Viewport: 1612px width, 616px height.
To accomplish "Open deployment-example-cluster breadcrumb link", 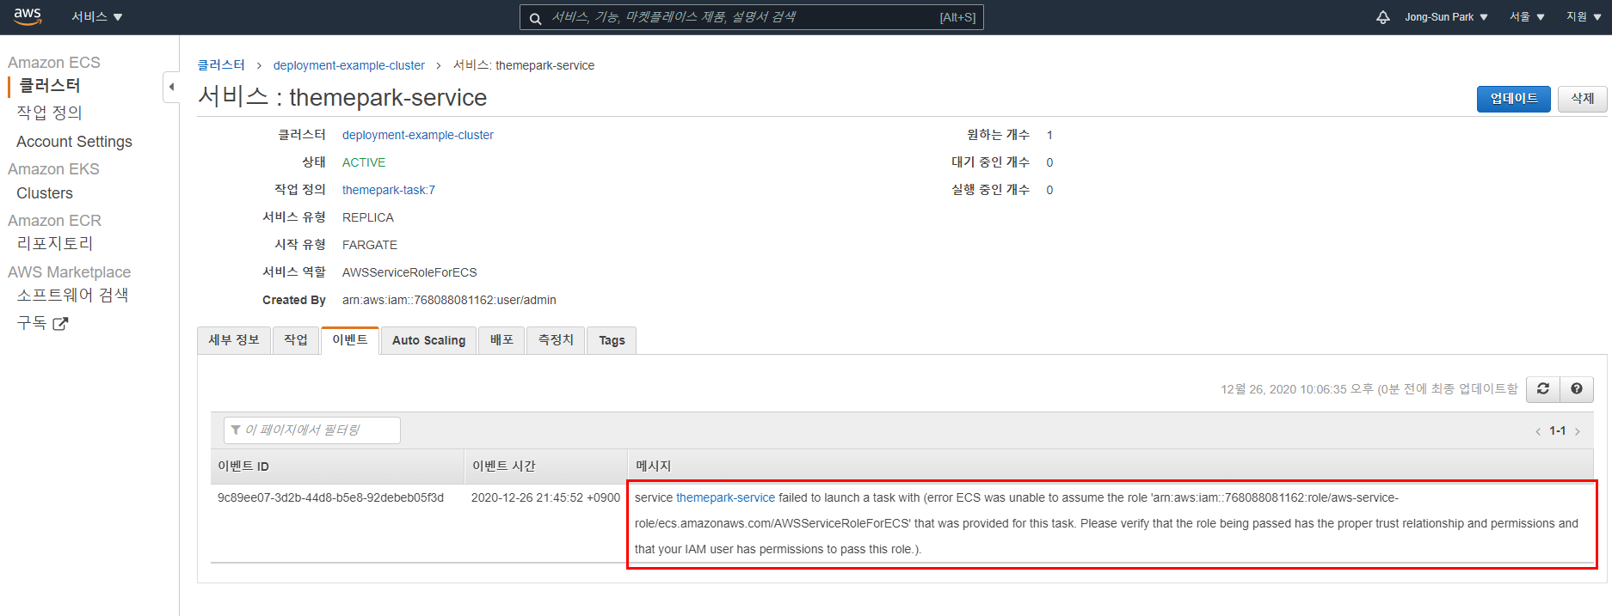I will pyautogui.click(x=349, y=65).
